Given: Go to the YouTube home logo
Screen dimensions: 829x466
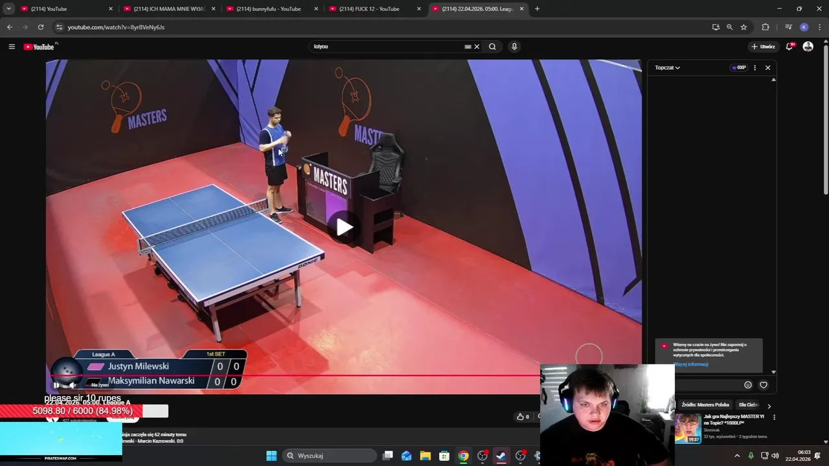Looking at the screenshot, I should tap(39, 47).
